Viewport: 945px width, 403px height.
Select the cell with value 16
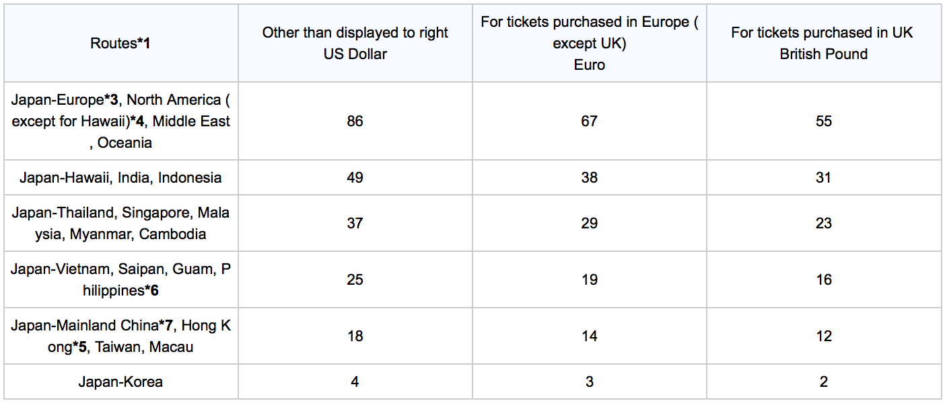[x=823, y=280]
